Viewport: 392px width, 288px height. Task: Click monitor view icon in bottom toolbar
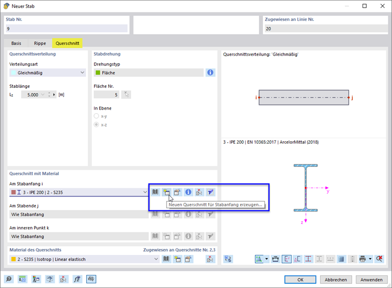tap(50, 279)
